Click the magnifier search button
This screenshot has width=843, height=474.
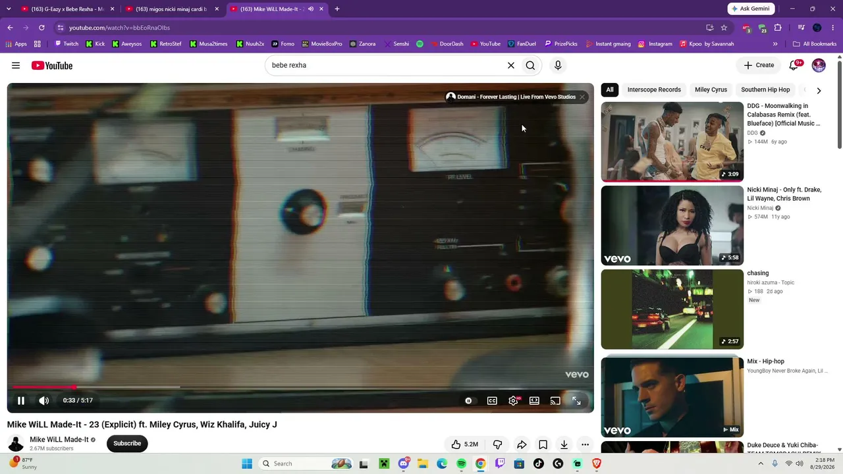click(530, 65)
